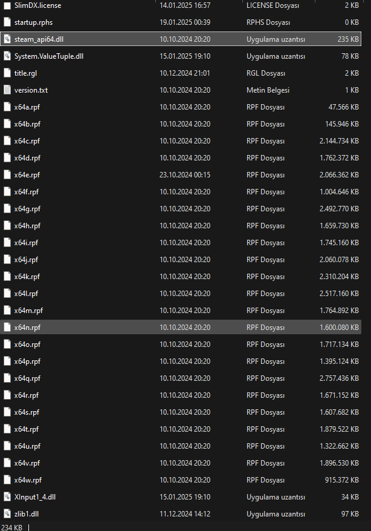
Task: Click the XInput1_4.dll file icon
Action: point(7,497)
